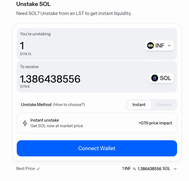Open the INF token dropdown chevron
The image size is (189, 181).
pos(169,46)
